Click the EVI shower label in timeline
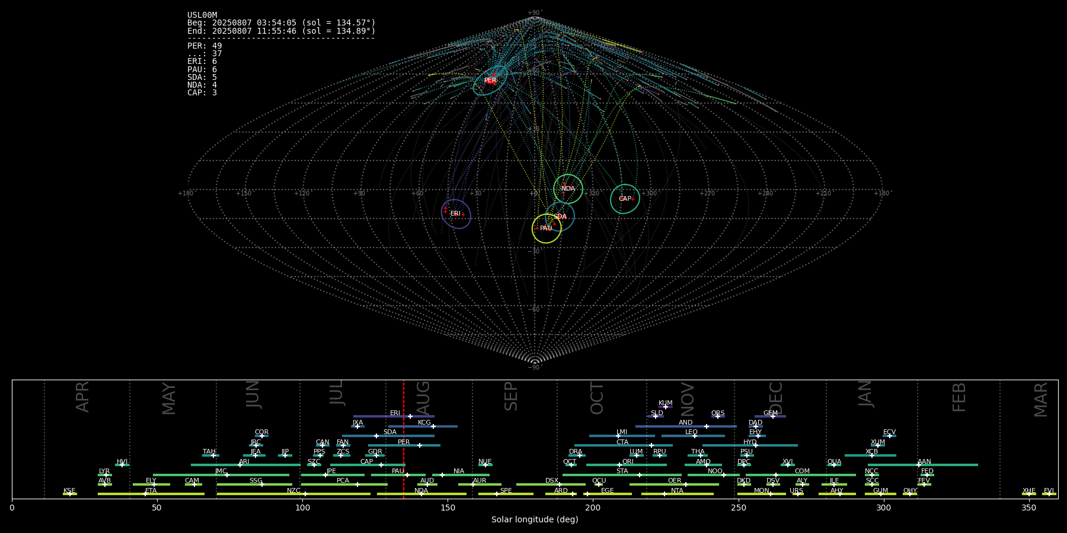Viewport: 1067px width, 533px height. pos(1049,491)
